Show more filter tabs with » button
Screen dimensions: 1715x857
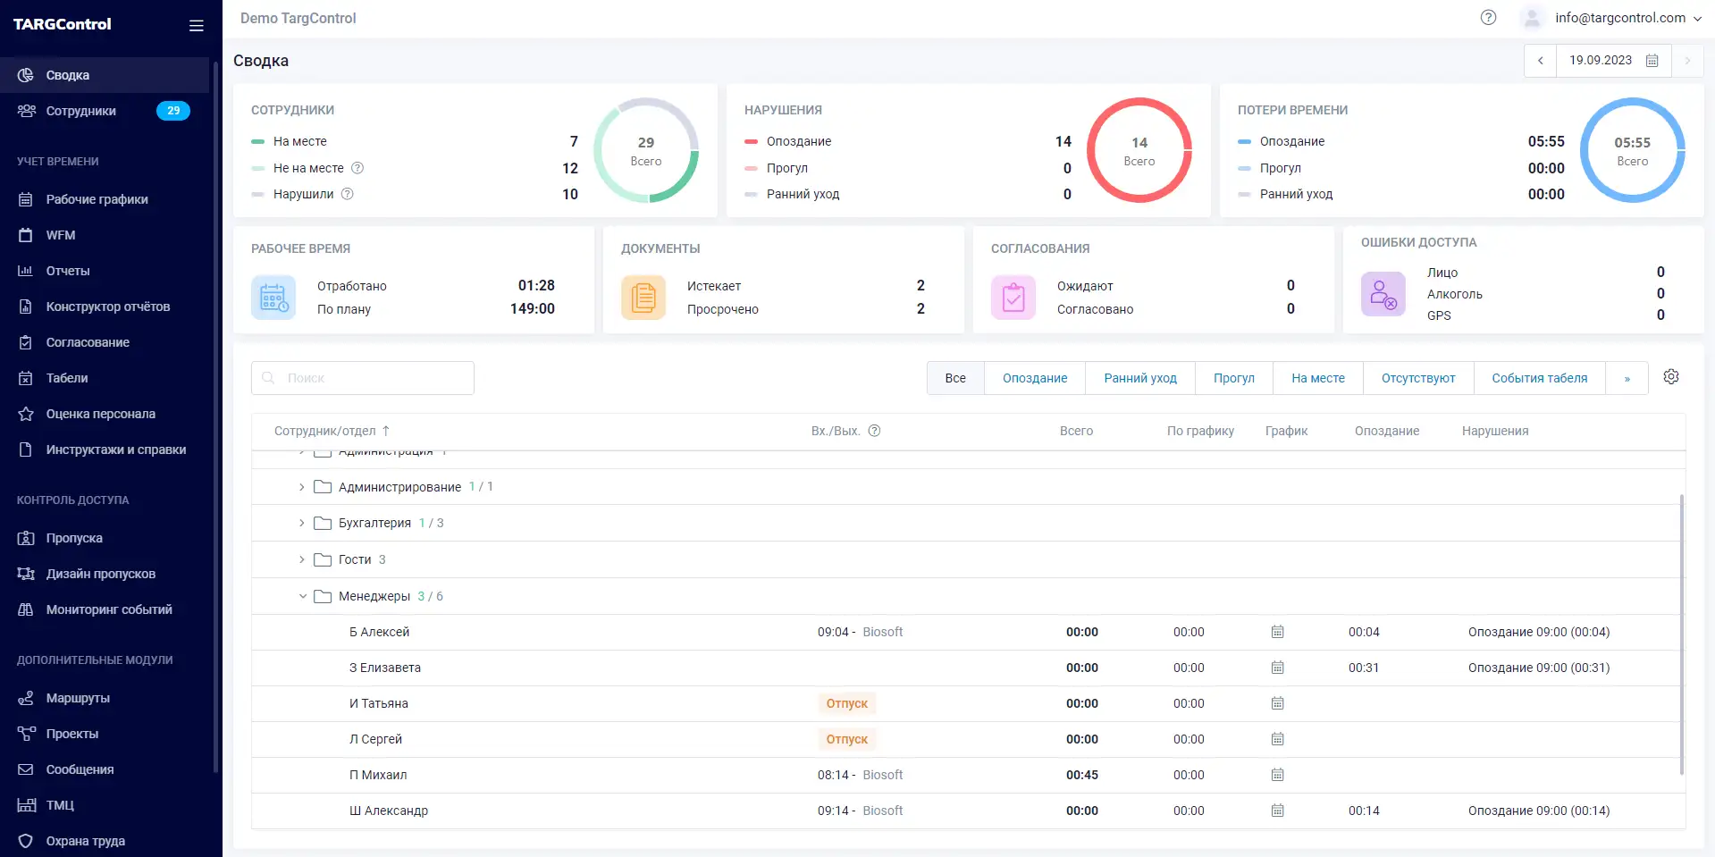tap(1627, 378)
